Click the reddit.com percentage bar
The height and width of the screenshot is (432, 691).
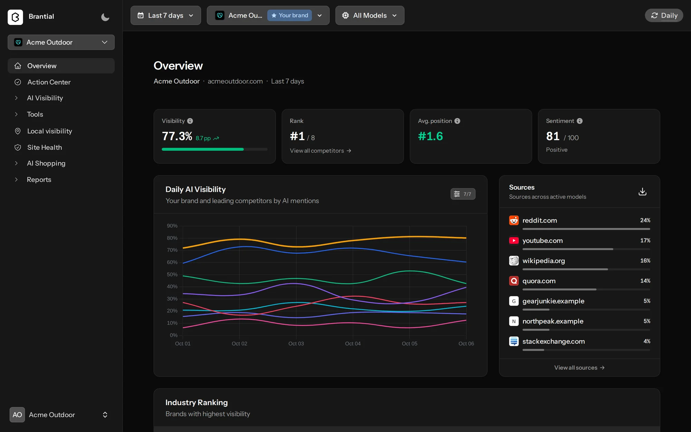click(x=586, y=229)
